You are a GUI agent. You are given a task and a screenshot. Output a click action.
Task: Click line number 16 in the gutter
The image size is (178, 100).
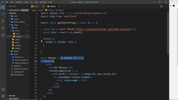coord(36,61)
